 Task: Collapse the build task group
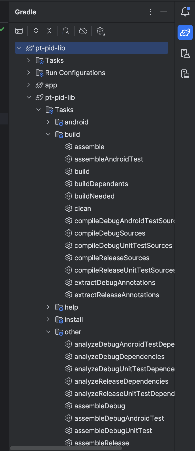coord(48,134)
